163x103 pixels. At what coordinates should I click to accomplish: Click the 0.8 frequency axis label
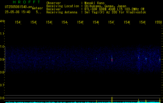[2, 72]
